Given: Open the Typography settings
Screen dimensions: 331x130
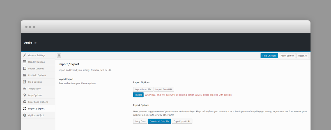Looking at the screenshot, I should pos(38,89).
